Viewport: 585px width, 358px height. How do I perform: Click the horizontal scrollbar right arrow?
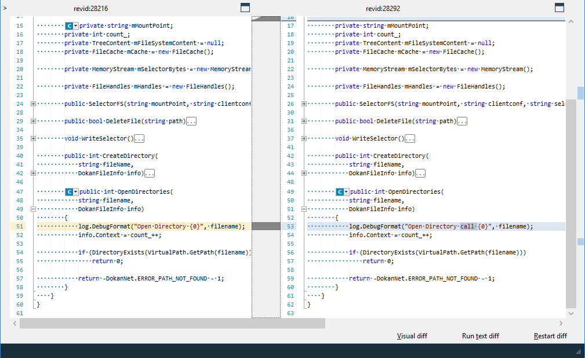coord(561,323)
